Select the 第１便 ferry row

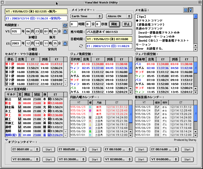pyautogui.click(x=34, y=64)
